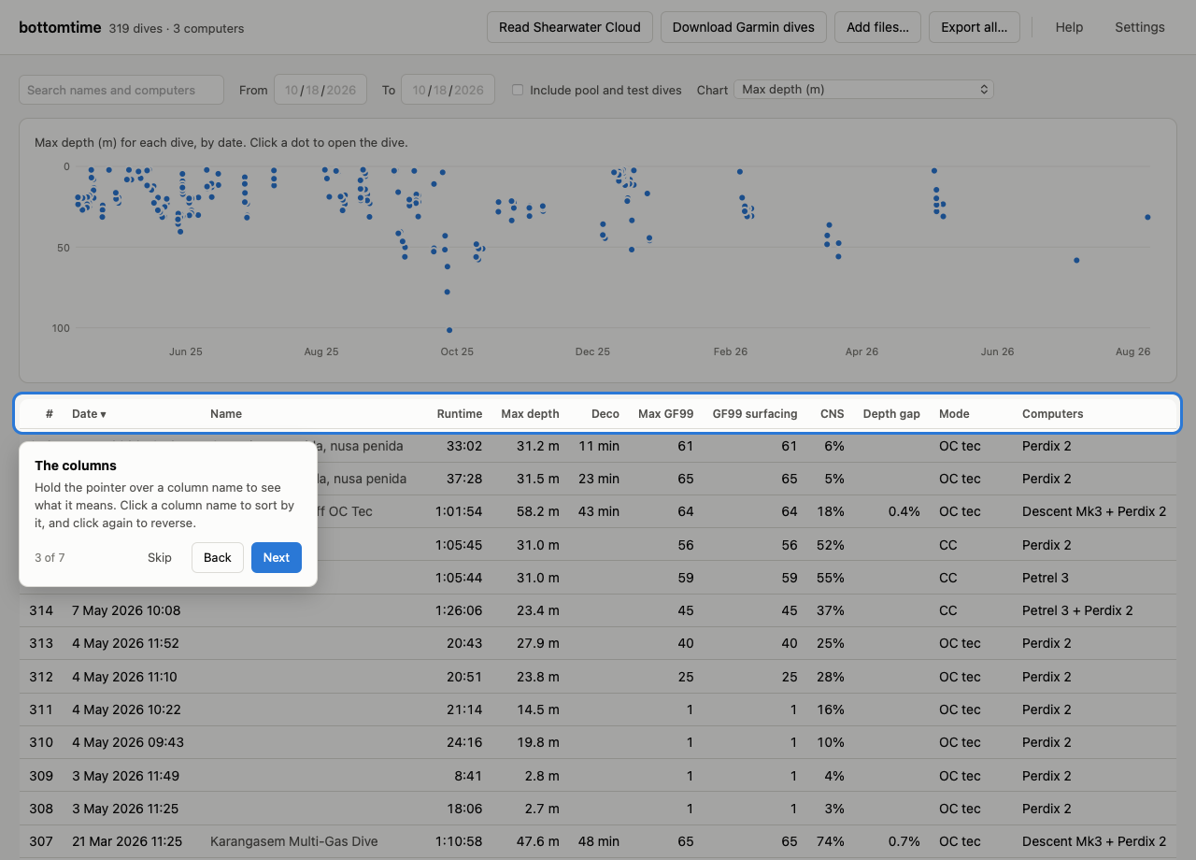Click the Descent Mk3 + Perdix 2 cell for dive 307
Image resolution: width=1196 pixels, height=860 pixels.
click(x=1094, y=841)
